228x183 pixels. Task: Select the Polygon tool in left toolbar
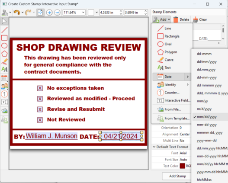click(x=4, y=54)
